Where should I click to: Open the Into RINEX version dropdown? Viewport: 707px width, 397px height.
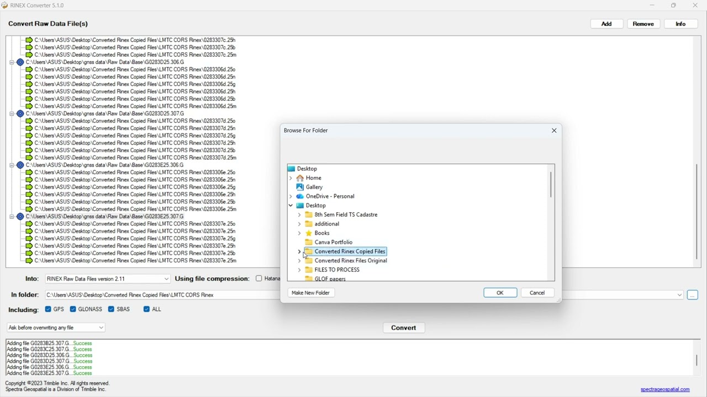click(x=166, y=279)
